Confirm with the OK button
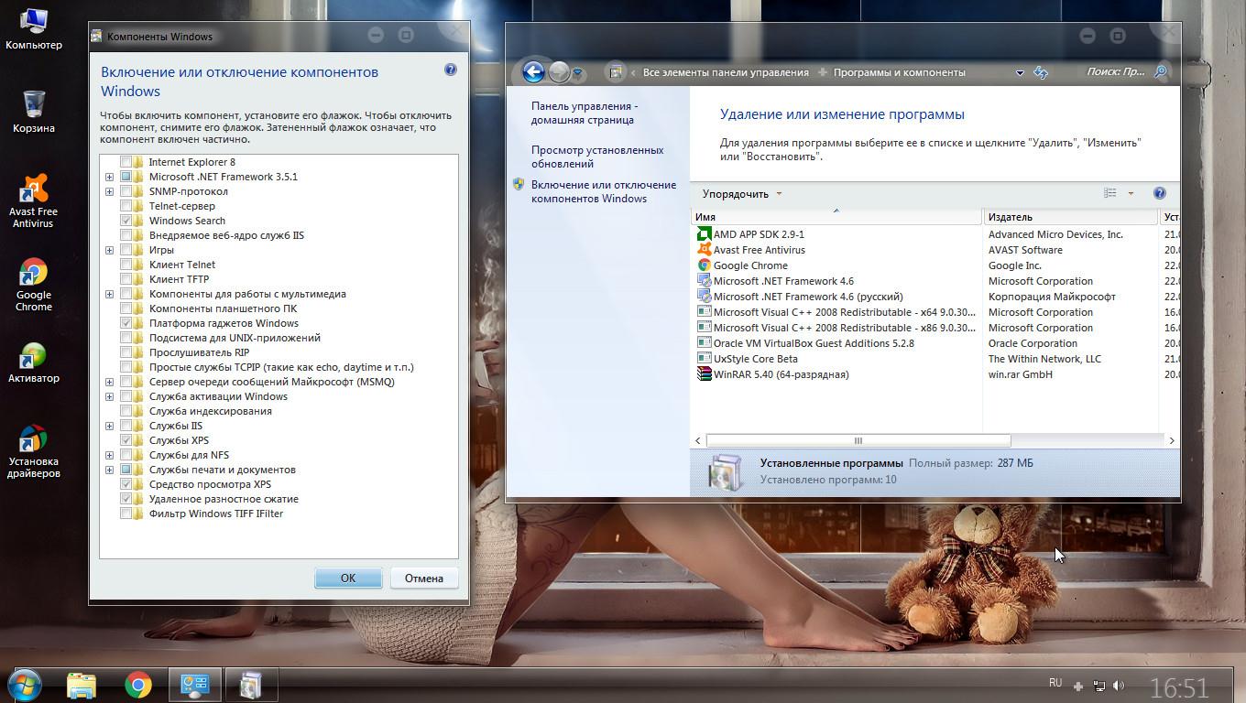Screen dimensions: 1246x703 tap(348, 578)
